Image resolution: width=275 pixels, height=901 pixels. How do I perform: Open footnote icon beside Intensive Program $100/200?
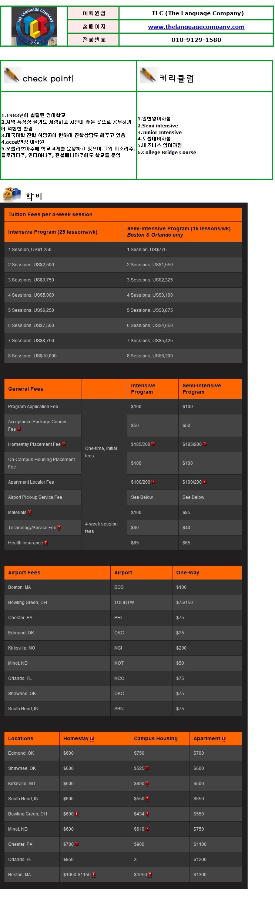coord(153,482)
